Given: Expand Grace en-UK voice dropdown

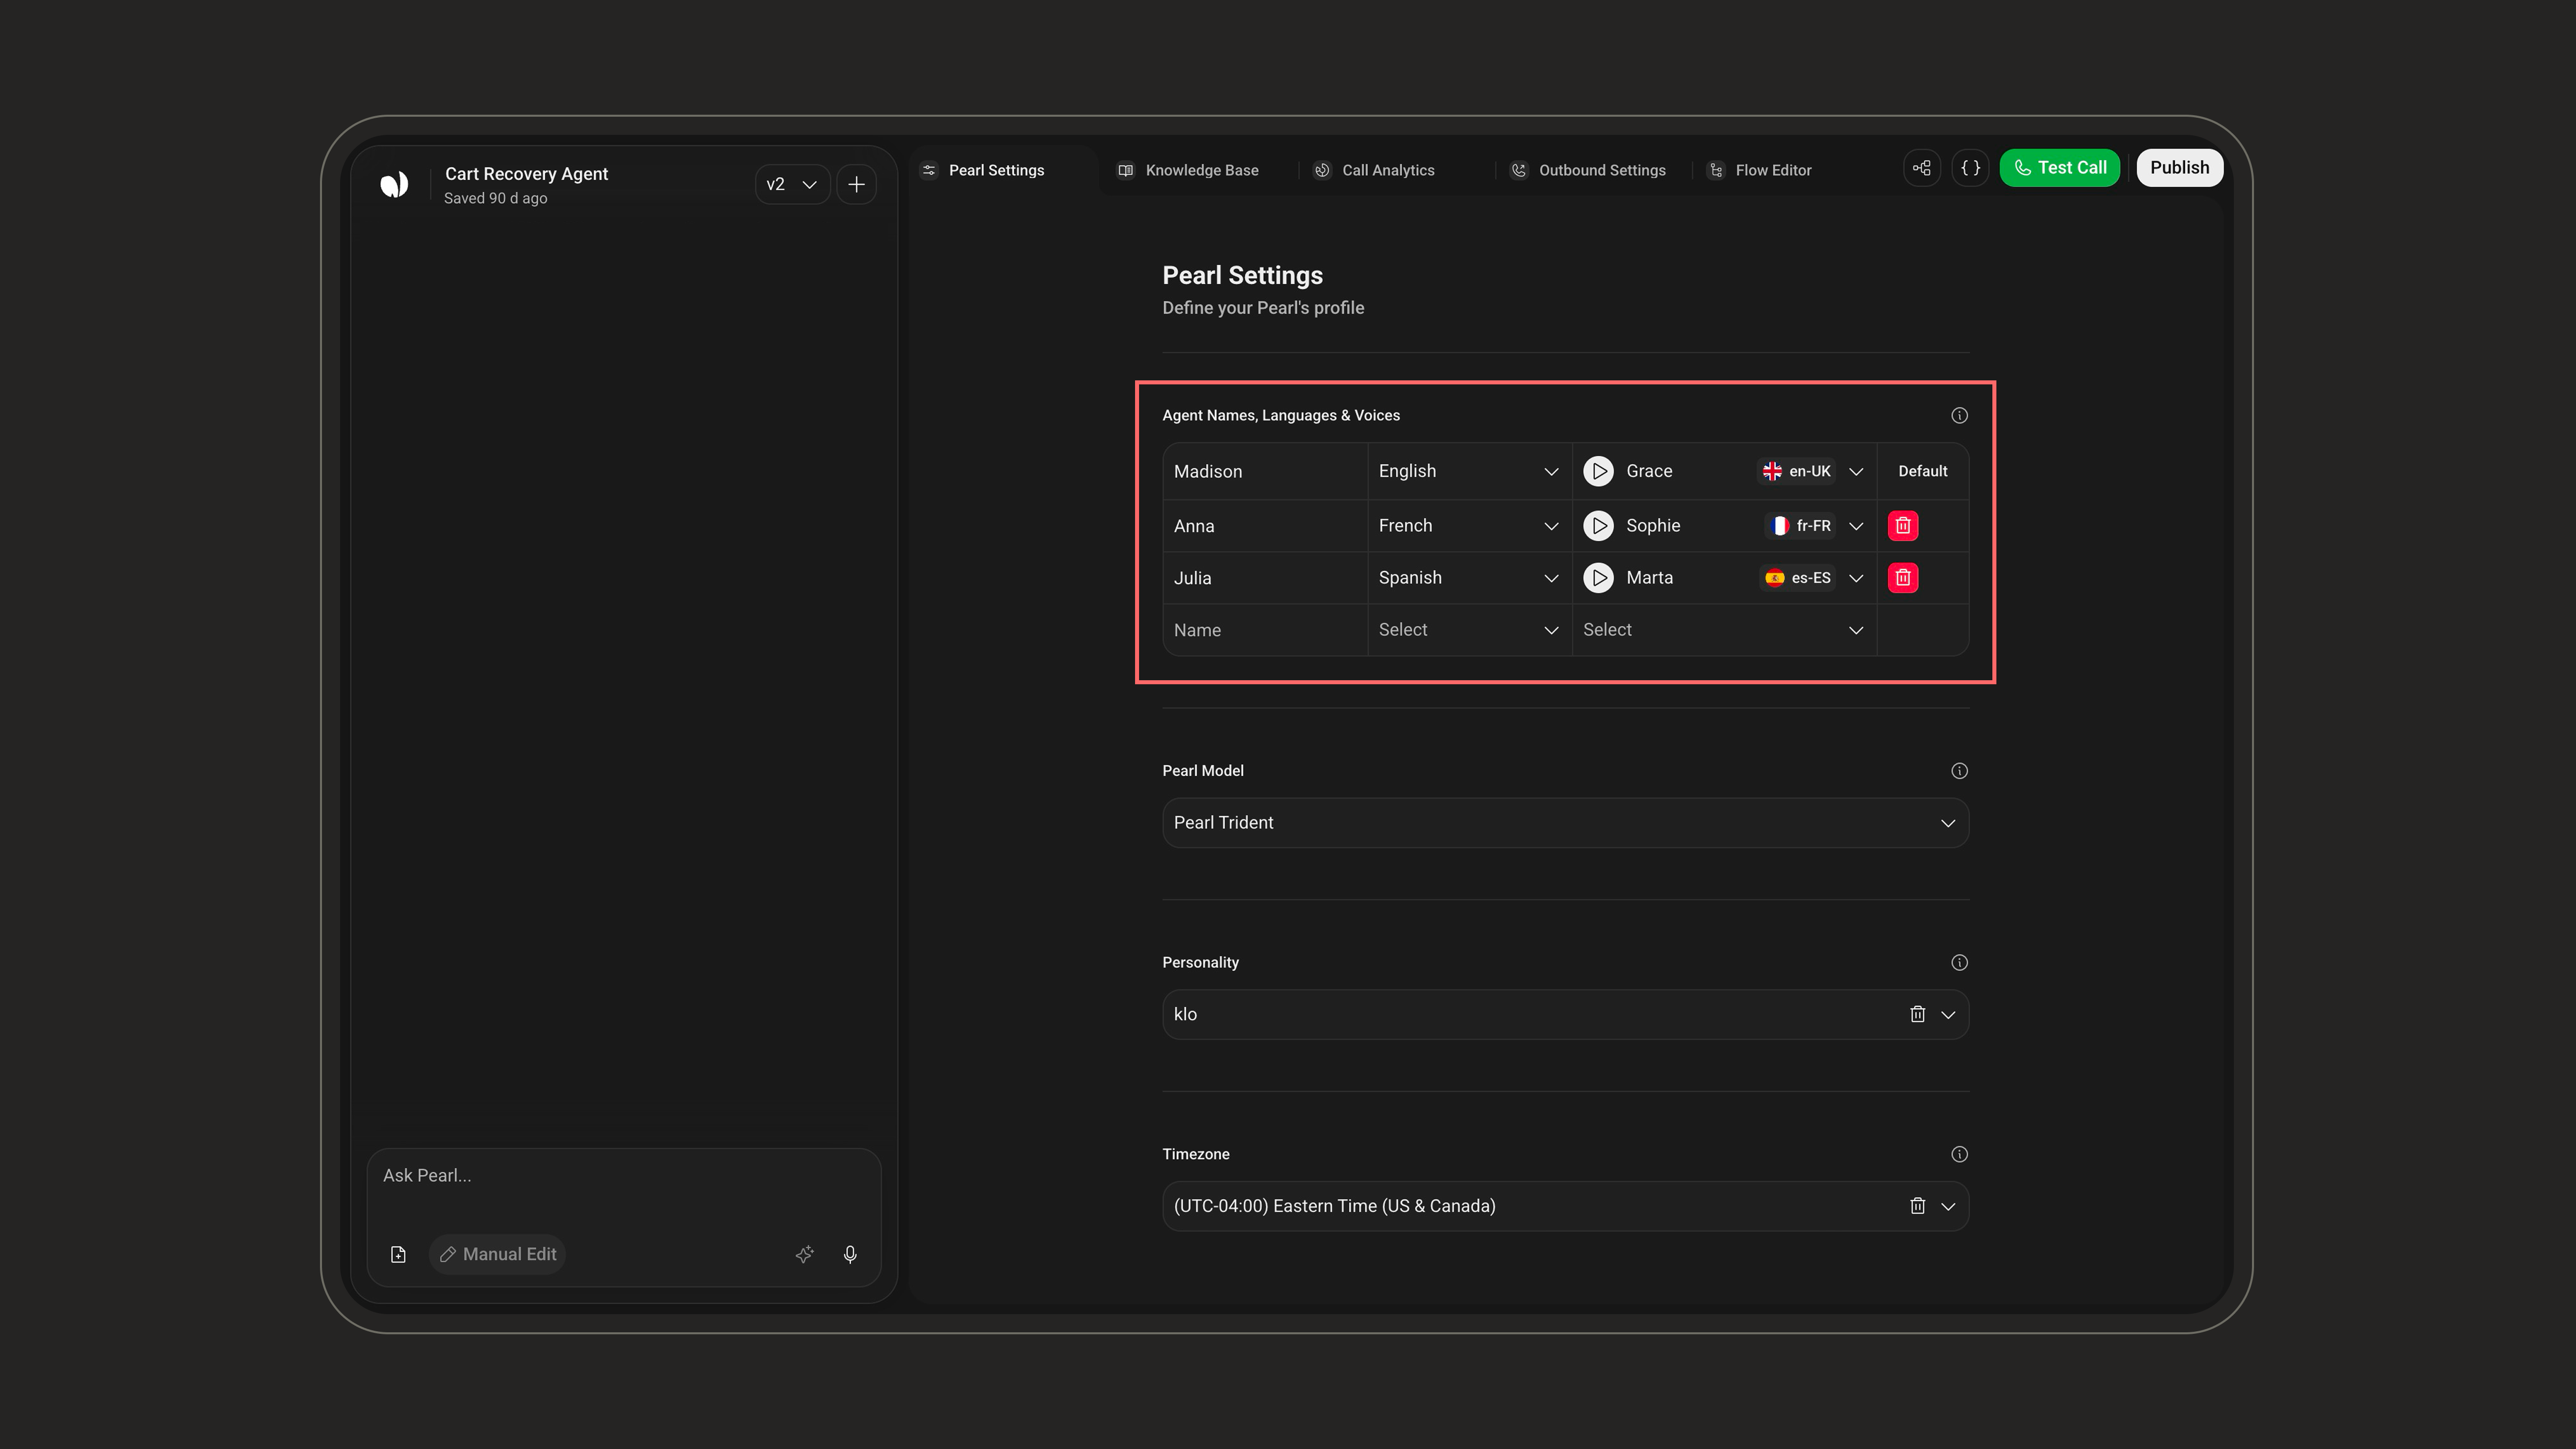Looking at the screenshot, I should coord(1856,471).
